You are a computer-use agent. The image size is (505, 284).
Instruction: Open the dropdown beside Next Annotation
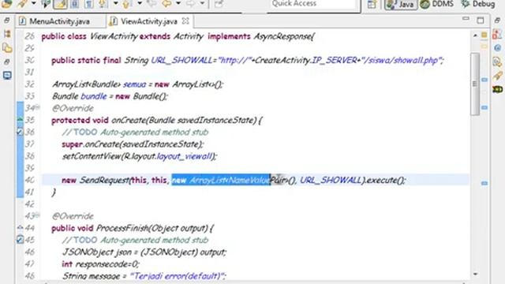[115, 3]
